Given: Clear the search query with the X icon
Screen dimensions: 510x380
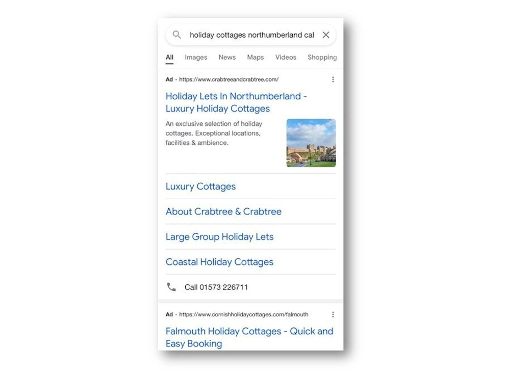Looking at the screenshot, I should pyautogui.click(x=325, y=35).
